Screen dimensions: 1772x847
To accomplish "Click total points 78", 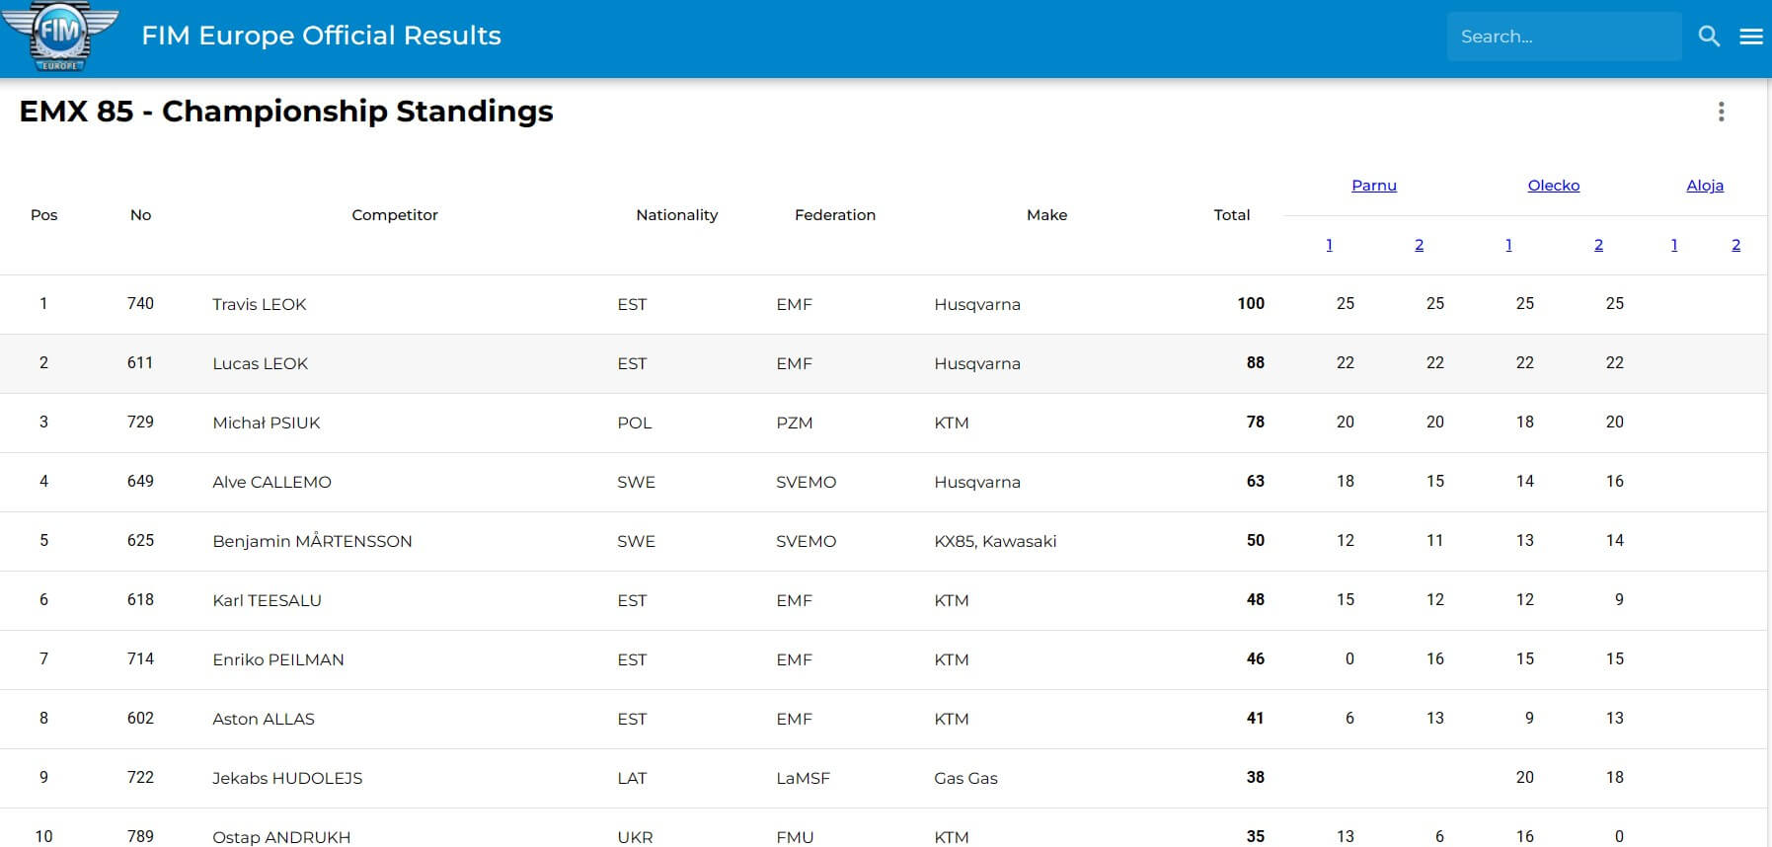I will (1255, 423).
